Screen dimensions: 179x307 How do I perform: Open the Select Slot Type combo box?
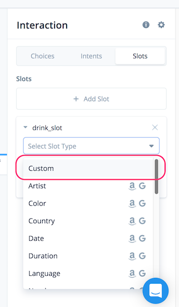pyautogui.click(x=91, y=146)
